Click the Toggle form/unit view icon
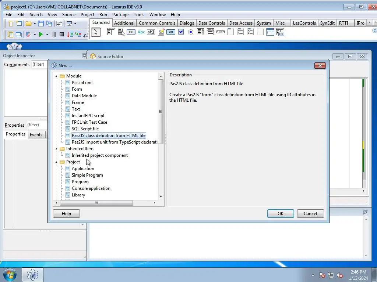Viewport: 377px width, 282px height. (x=59, y=23)
